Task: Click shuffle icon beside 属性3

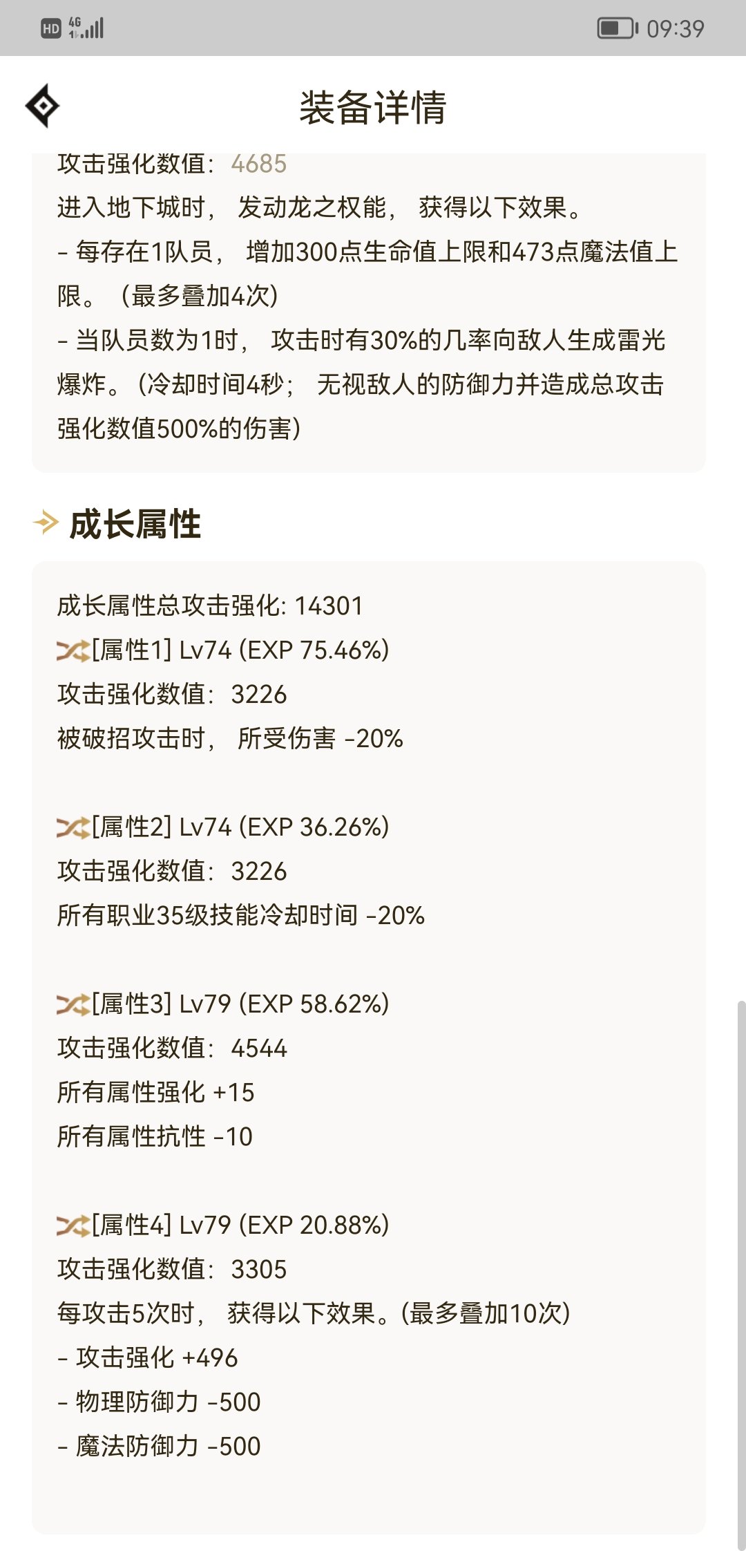Action: [73, 1004]
